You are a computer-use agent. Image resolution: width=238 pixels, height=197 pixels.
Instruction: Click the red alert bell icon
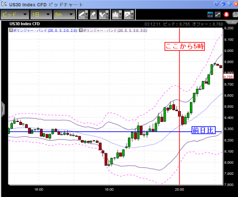point(226,14)
